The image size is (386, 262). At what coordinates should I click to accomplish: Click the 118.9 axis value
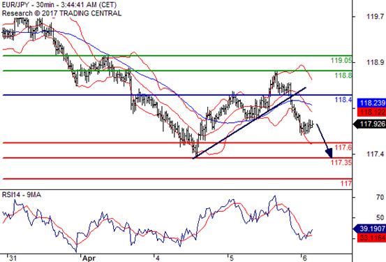tap(375, 63)
